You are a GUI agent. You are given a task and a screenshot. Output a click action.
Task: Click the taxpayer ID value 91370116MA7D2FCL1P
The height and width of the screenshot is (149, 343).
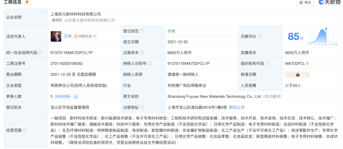pyautogui.click(x=188, y=64)
